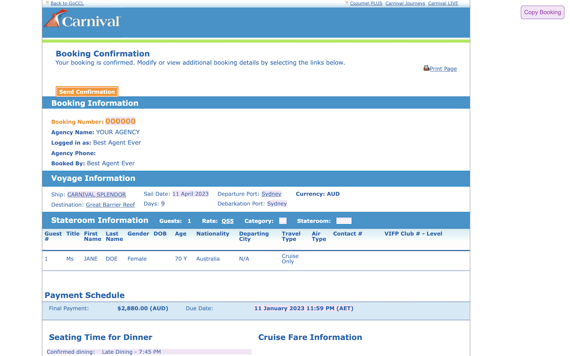Click the stateroom number link
Image resolution: width=570 pixels, height=356 pixels.
344,221
